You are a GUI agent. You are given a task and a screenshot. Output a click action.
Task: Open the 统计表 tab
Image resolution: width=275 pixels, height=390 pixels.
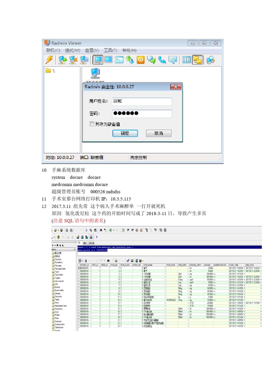click(92, 243)
